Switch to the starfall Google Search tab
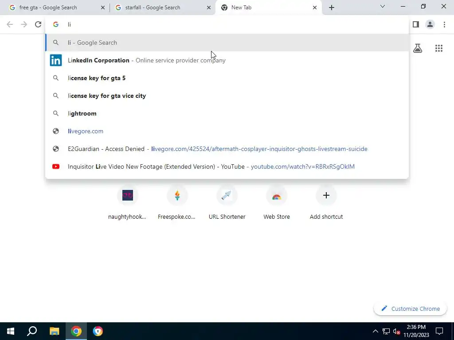Screen dimensions: 454x340 point(163,8)
